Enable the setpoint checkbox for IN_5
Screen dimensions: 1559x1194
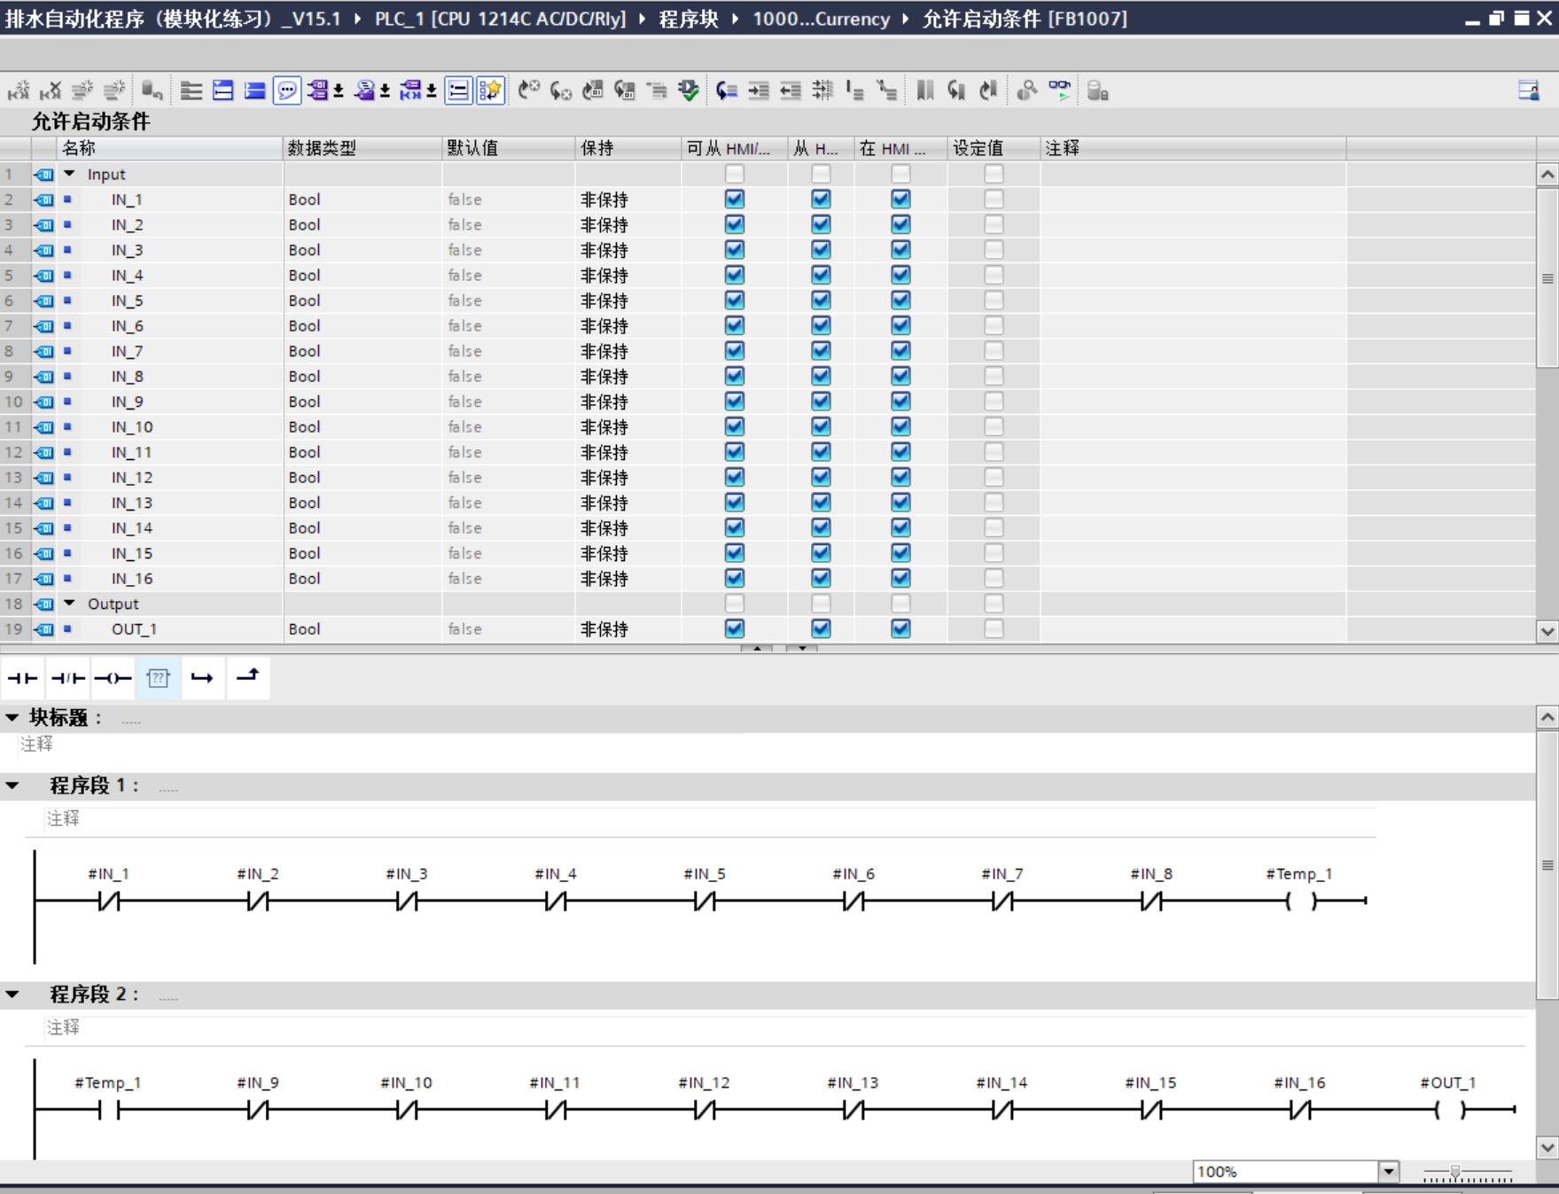click(994, 300)
